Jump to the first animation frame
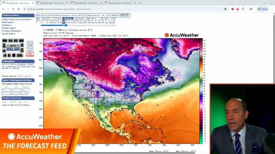This screenshot has height=154, width=275. click(4, 41)
